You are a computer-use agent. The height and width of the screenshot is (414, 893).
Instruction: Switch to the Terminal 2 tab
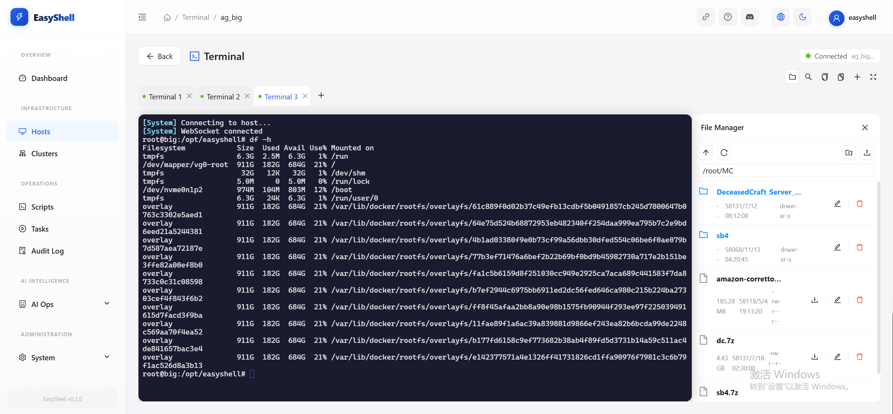coord(223,96)
